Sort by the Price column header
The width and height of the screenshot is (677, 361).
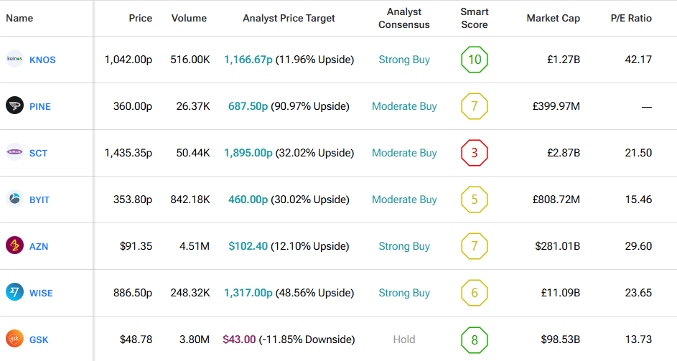[x=140, y=18]
